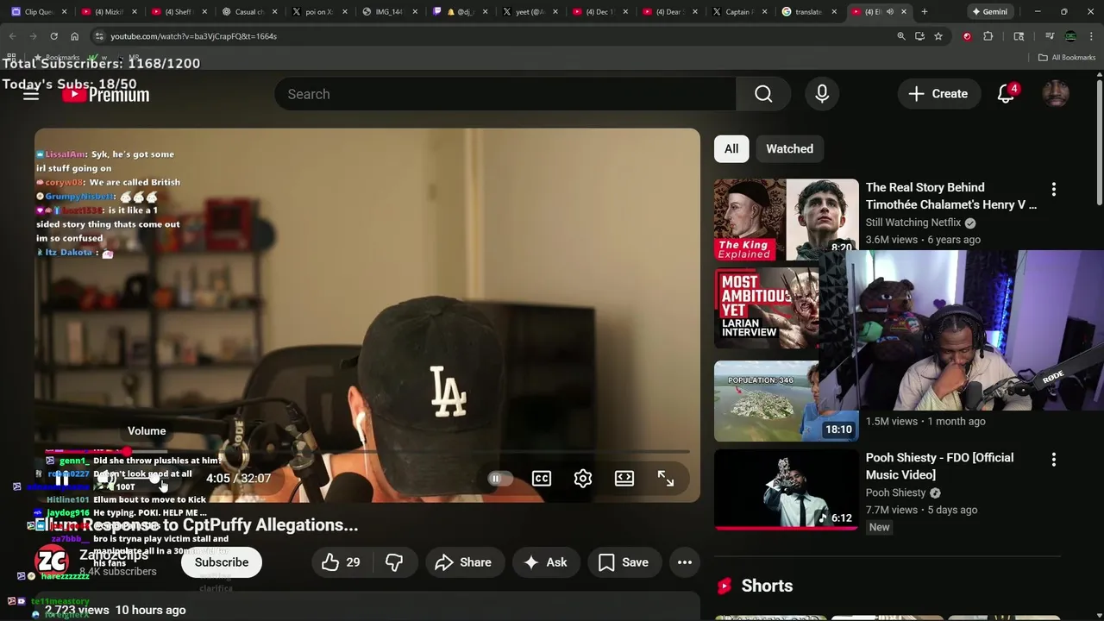
Task: Share the video
Action: [x=464, y=562]
